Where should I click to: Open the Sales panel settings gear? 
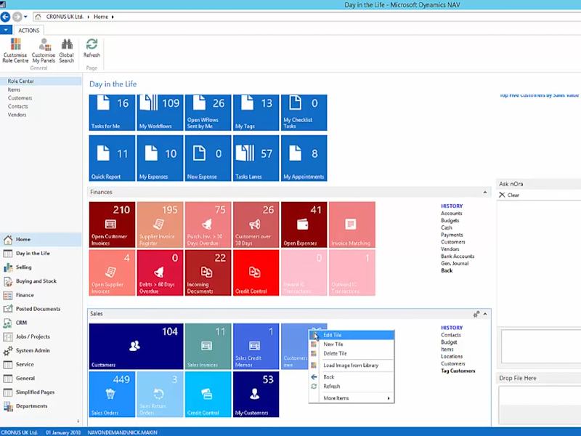click(476, 315)
